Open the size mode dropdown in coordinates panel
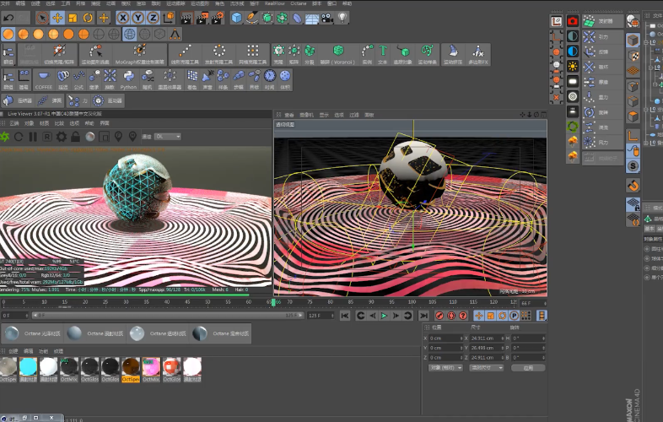 [x=487, y=368]
